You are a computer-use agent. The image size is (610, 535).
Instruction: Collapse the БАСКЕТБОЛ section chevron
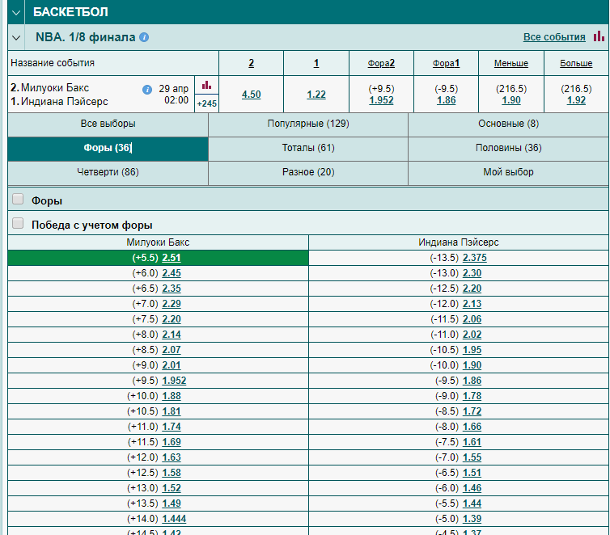pos(16,12)
